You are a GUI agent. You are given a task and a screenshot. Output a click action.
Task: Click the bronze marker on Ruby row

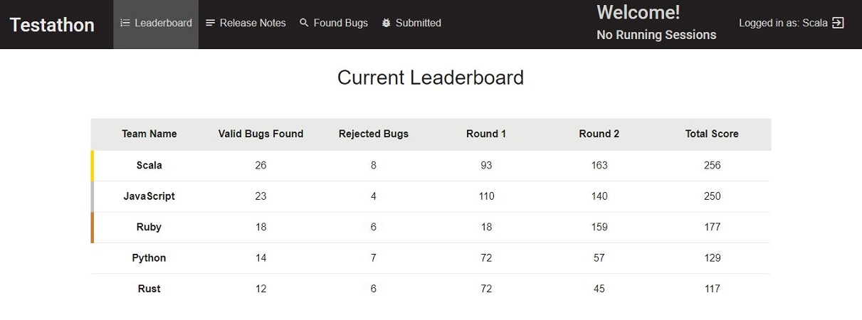[x=93, y=227]
